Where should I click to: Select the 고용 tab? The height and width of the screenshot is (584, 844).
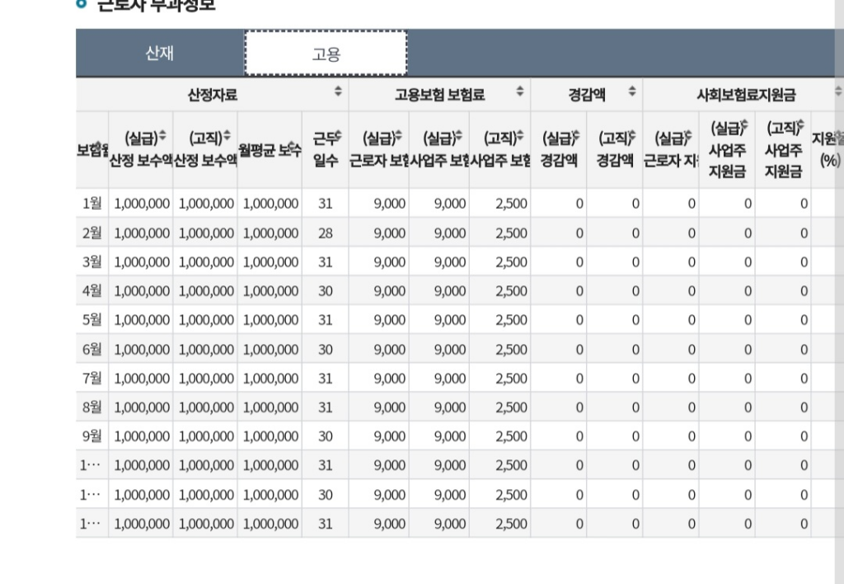click(326, 54)
